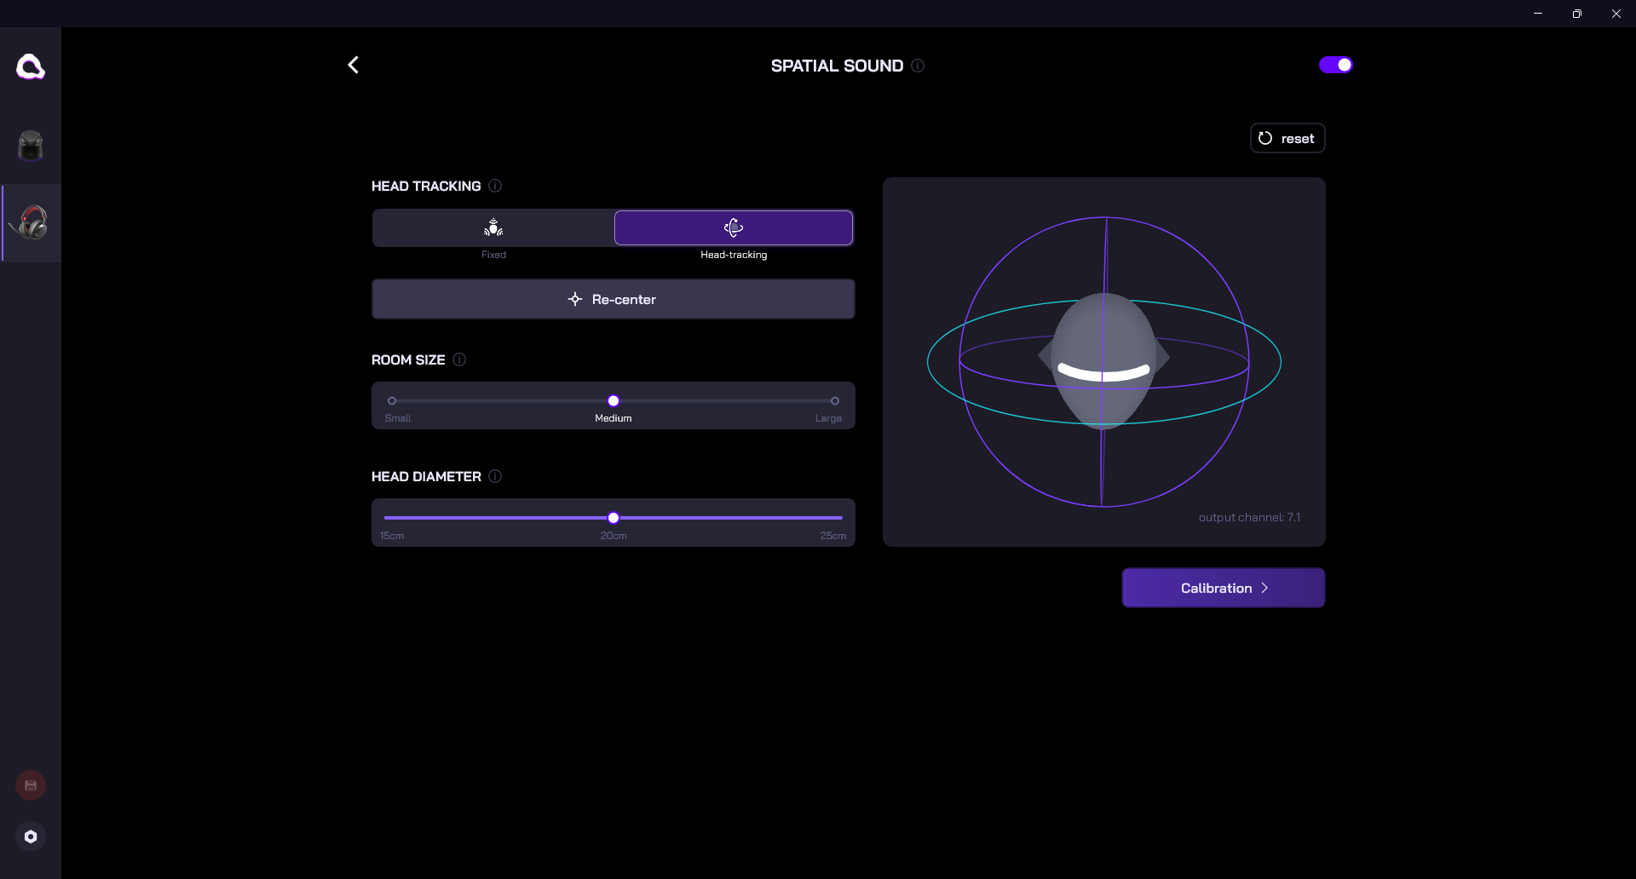This screenshot has width=1636, height=879.
Task: Show info for Head Tracking
Action: [495, 186]
